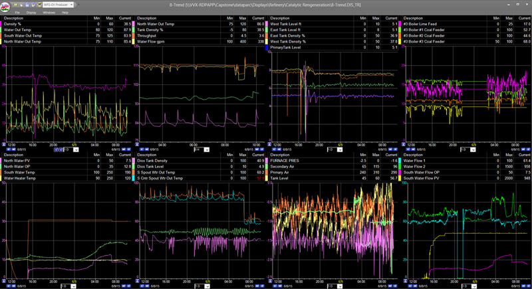
Task: Click magenta color swatch beside Density %
Action: (1, 24)
